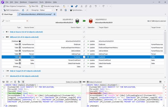Viewport: 168px width, 107px height.
Task: Close the AdventureWorks scomp tab
Action: 54,14
